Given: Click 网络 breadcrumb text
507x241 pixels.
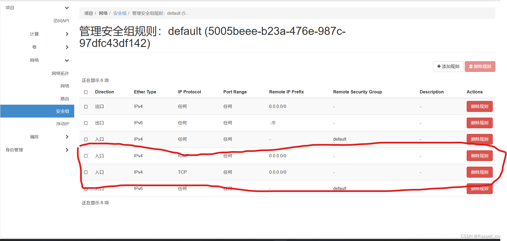Looking at the screenshot, I should point(103,13).
